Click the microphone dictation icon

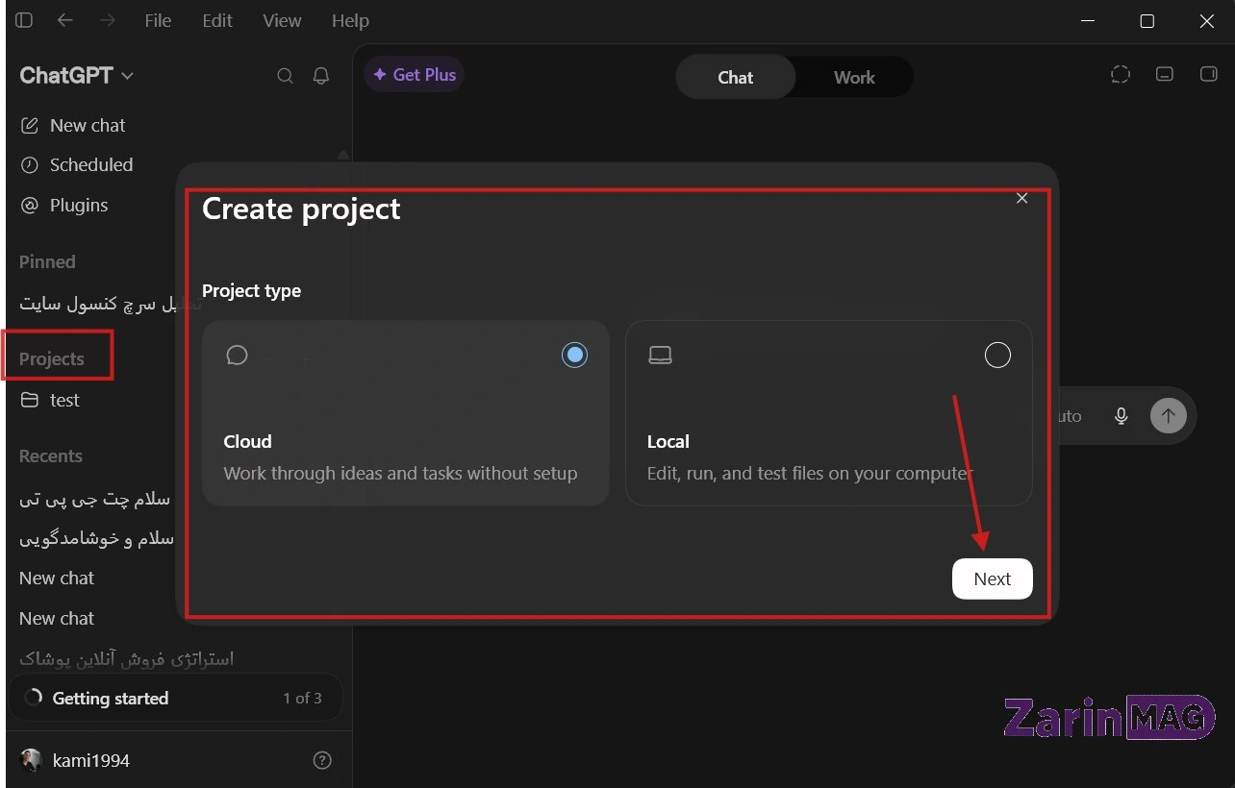pos(1121,416)
